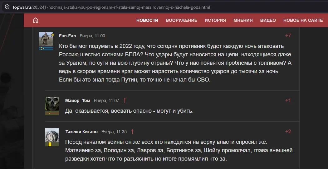Click red up-arrow beside Майор_Том's timestamp

tap(125, 101)
